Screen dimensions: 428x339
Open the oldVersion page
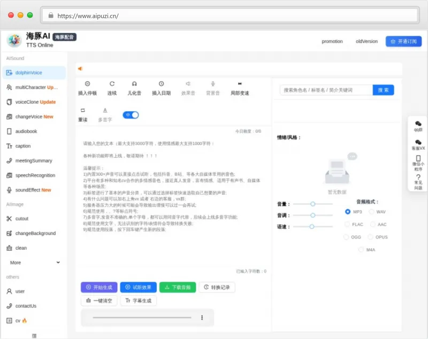pyautogui.click(x=367, y=41)
